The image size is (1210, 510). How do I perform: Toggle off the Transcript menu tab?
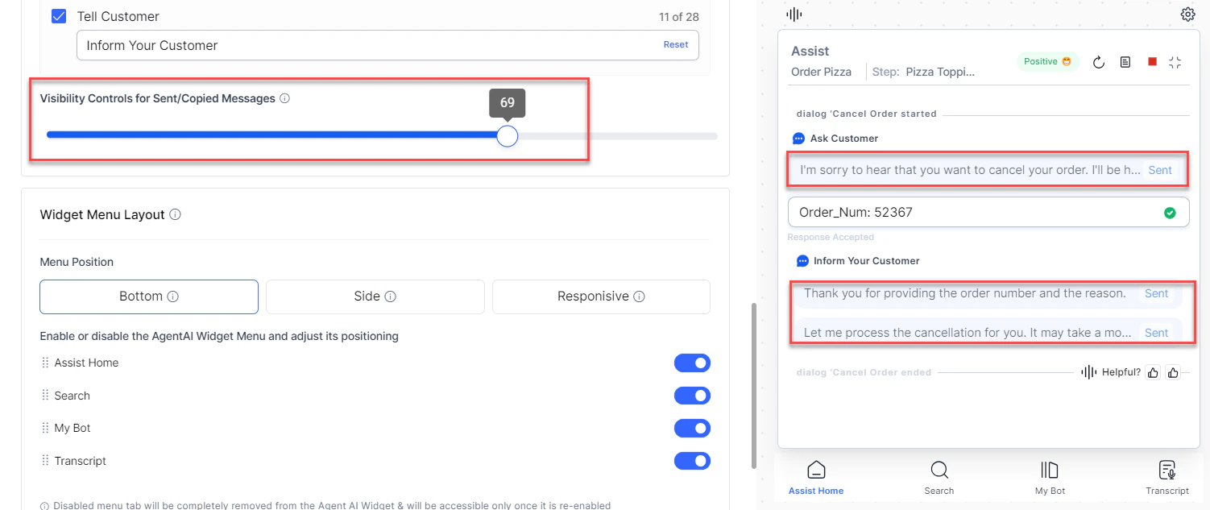pos(692,461)
